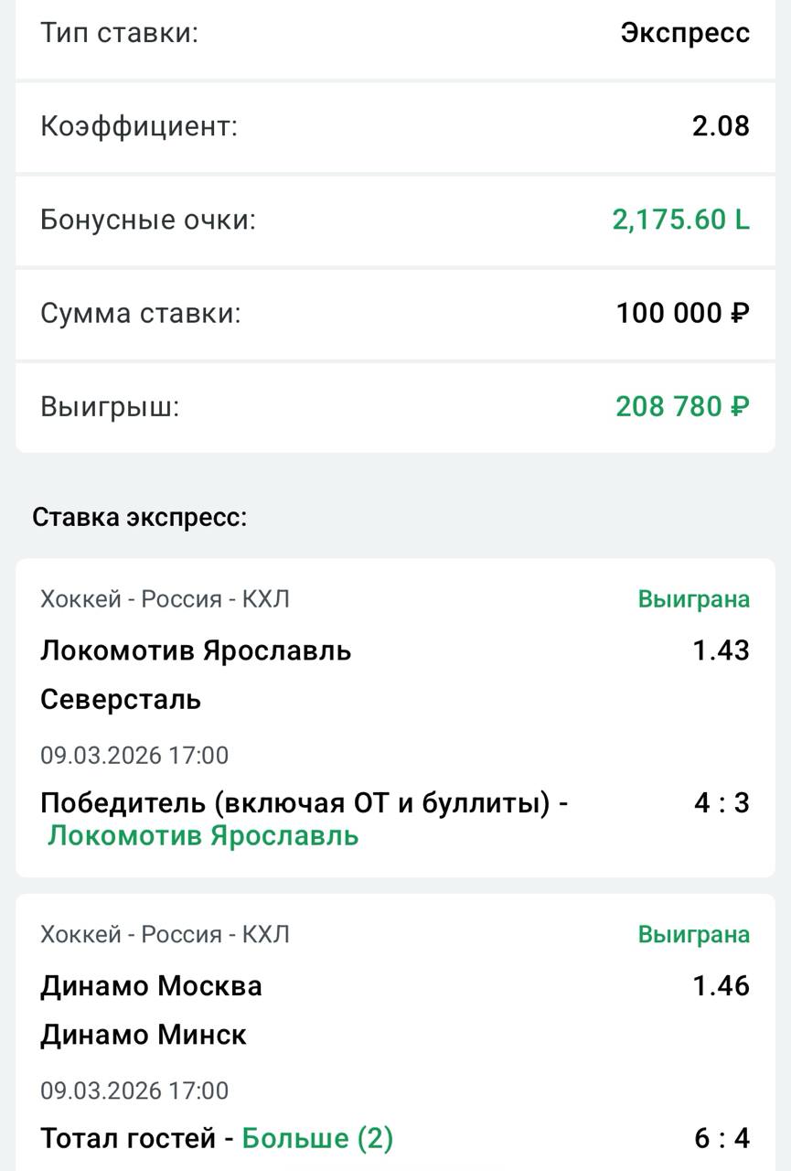Click the Победитель (включая ОТ и буллиты) label
The height and width of the screenshot is (1171, 791).
click(x=304, y=803)
